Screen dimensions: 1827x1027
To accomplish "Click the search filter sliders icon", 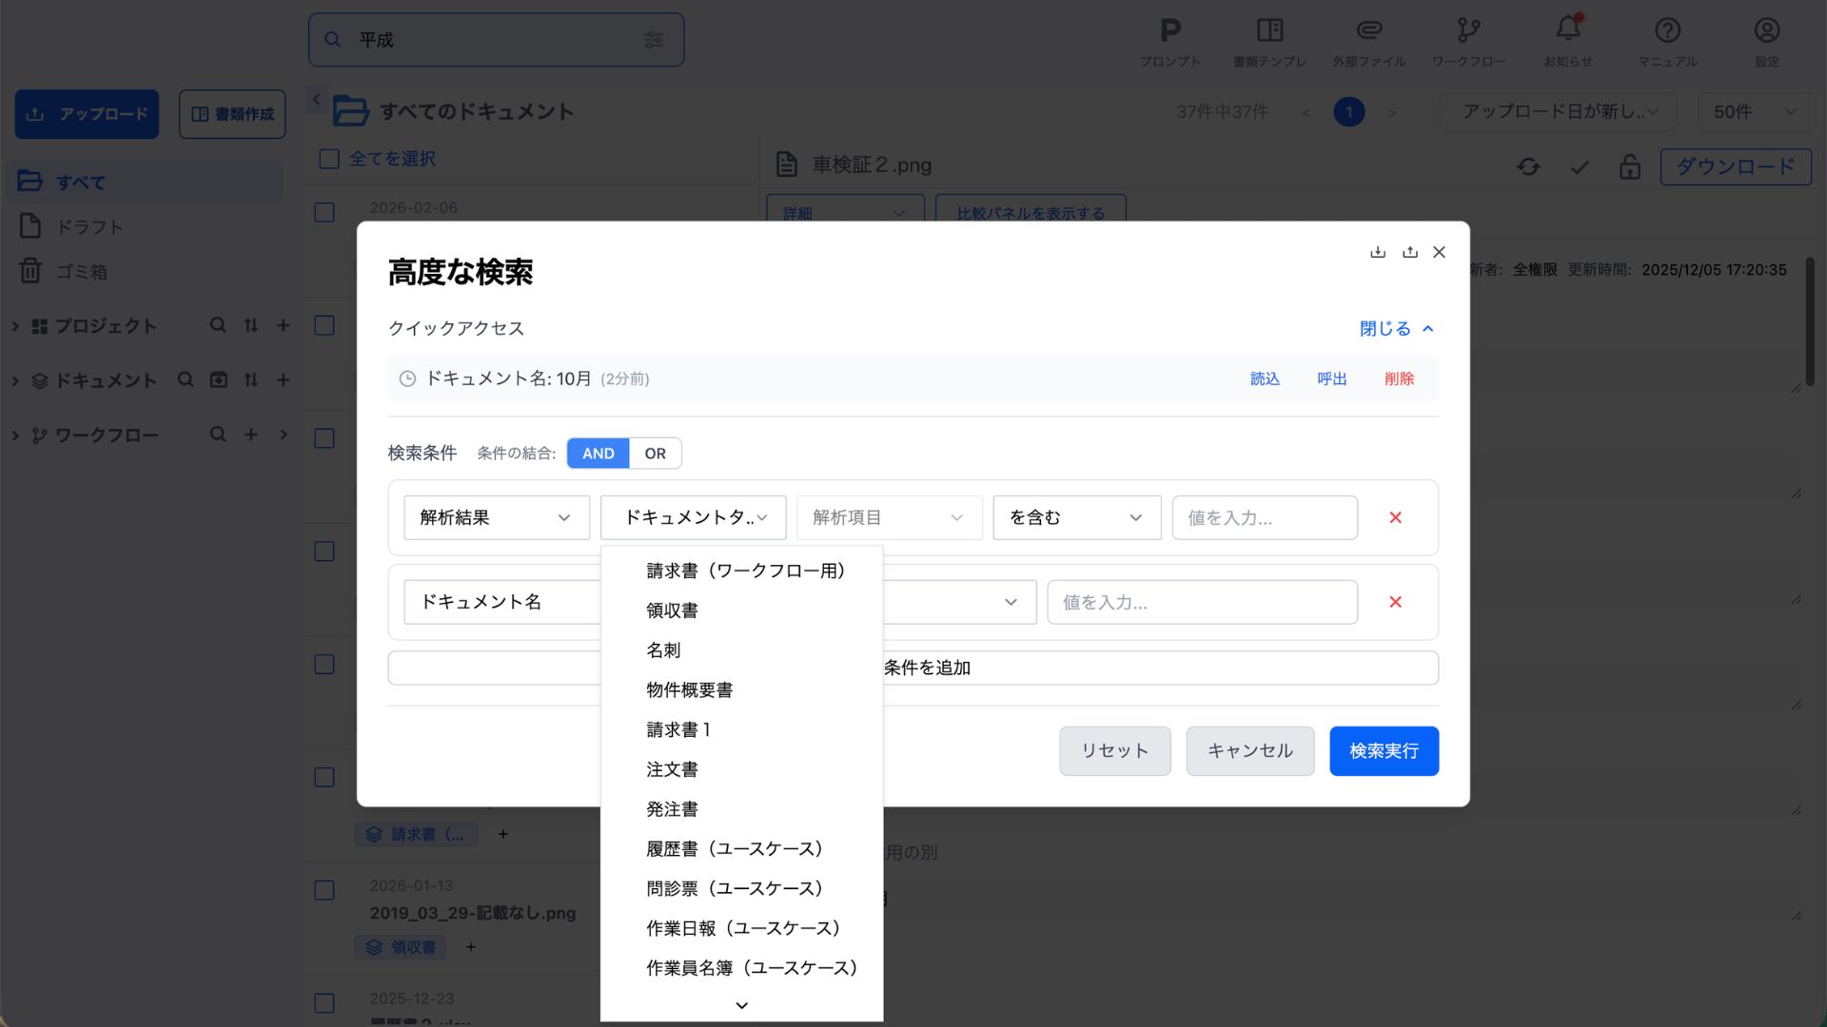I will (x=653, y=40).
